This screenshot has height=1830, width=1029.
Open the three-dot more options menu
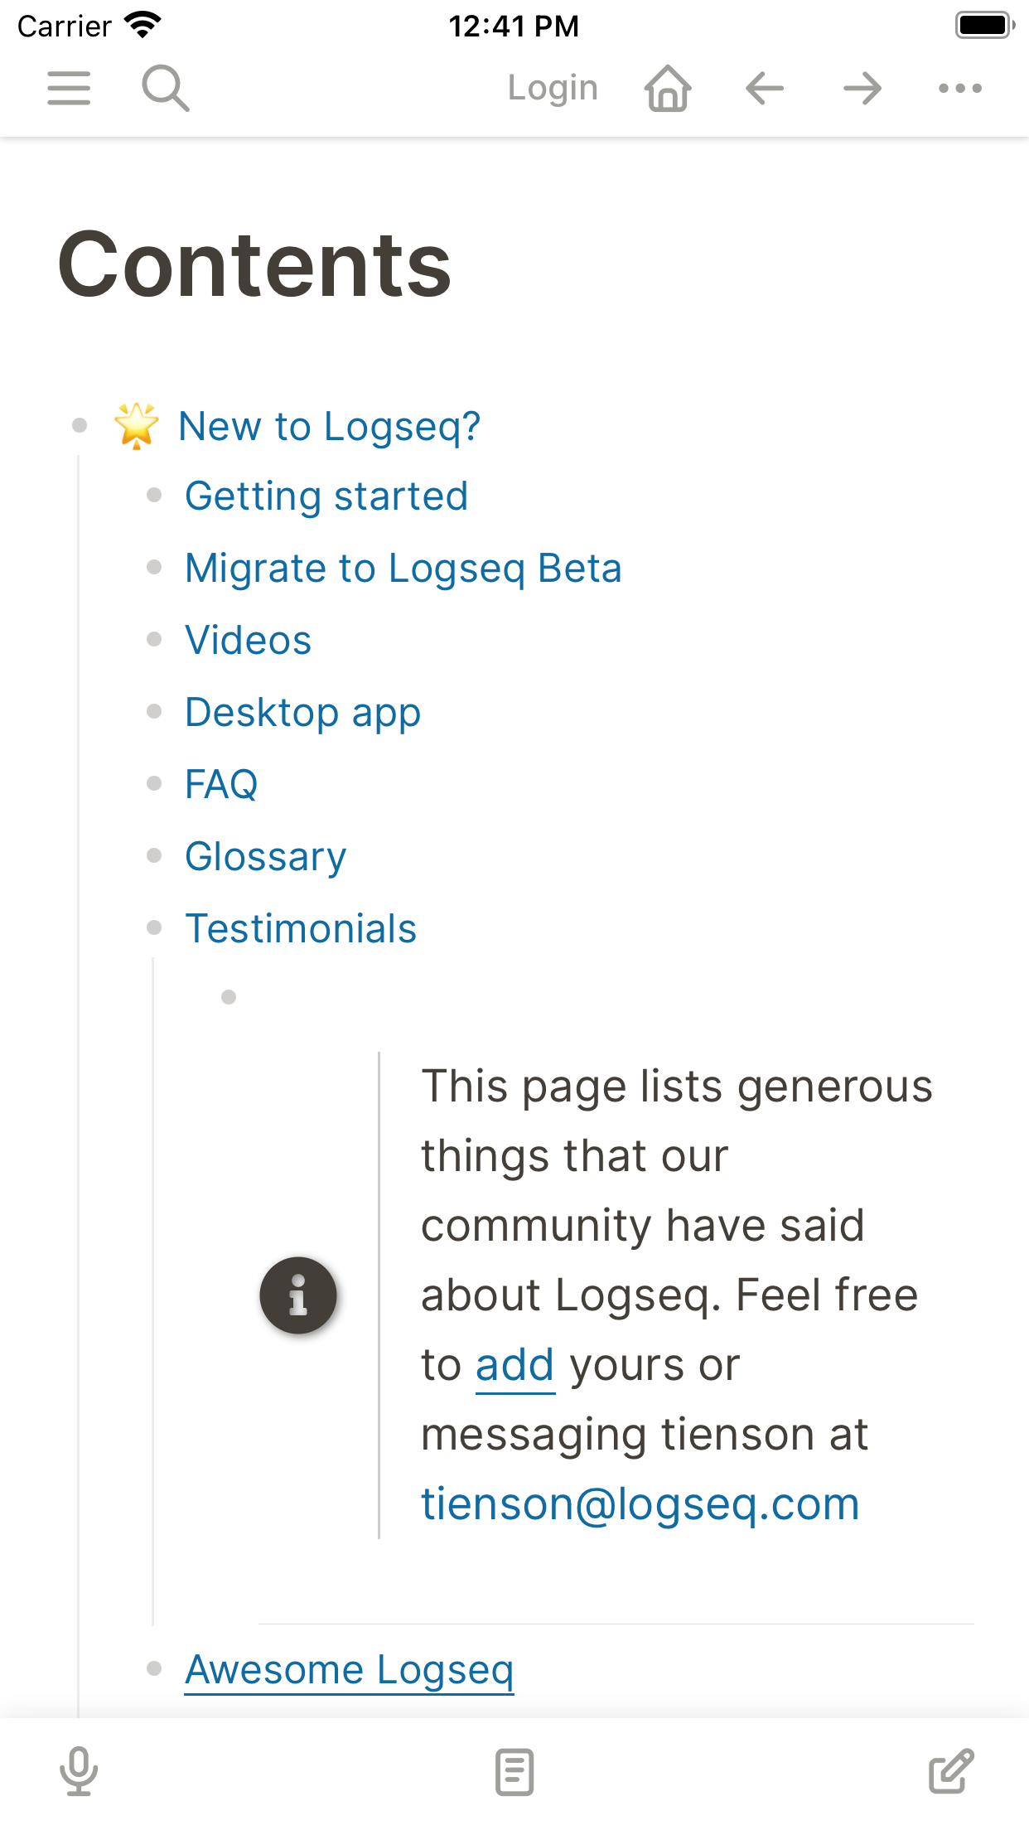(x=960, y=88)
